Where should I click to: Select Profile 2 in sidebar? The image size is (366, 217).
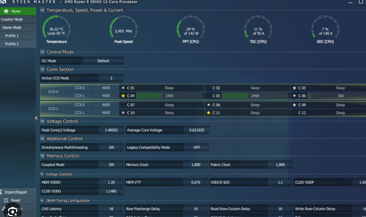(x=18, y=44)
